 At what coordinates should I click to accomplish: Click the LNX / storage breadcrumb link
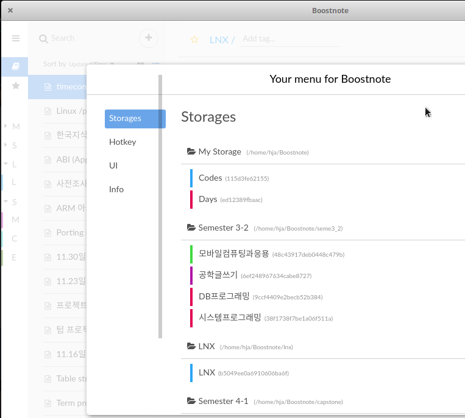click(x=222, y=40)
